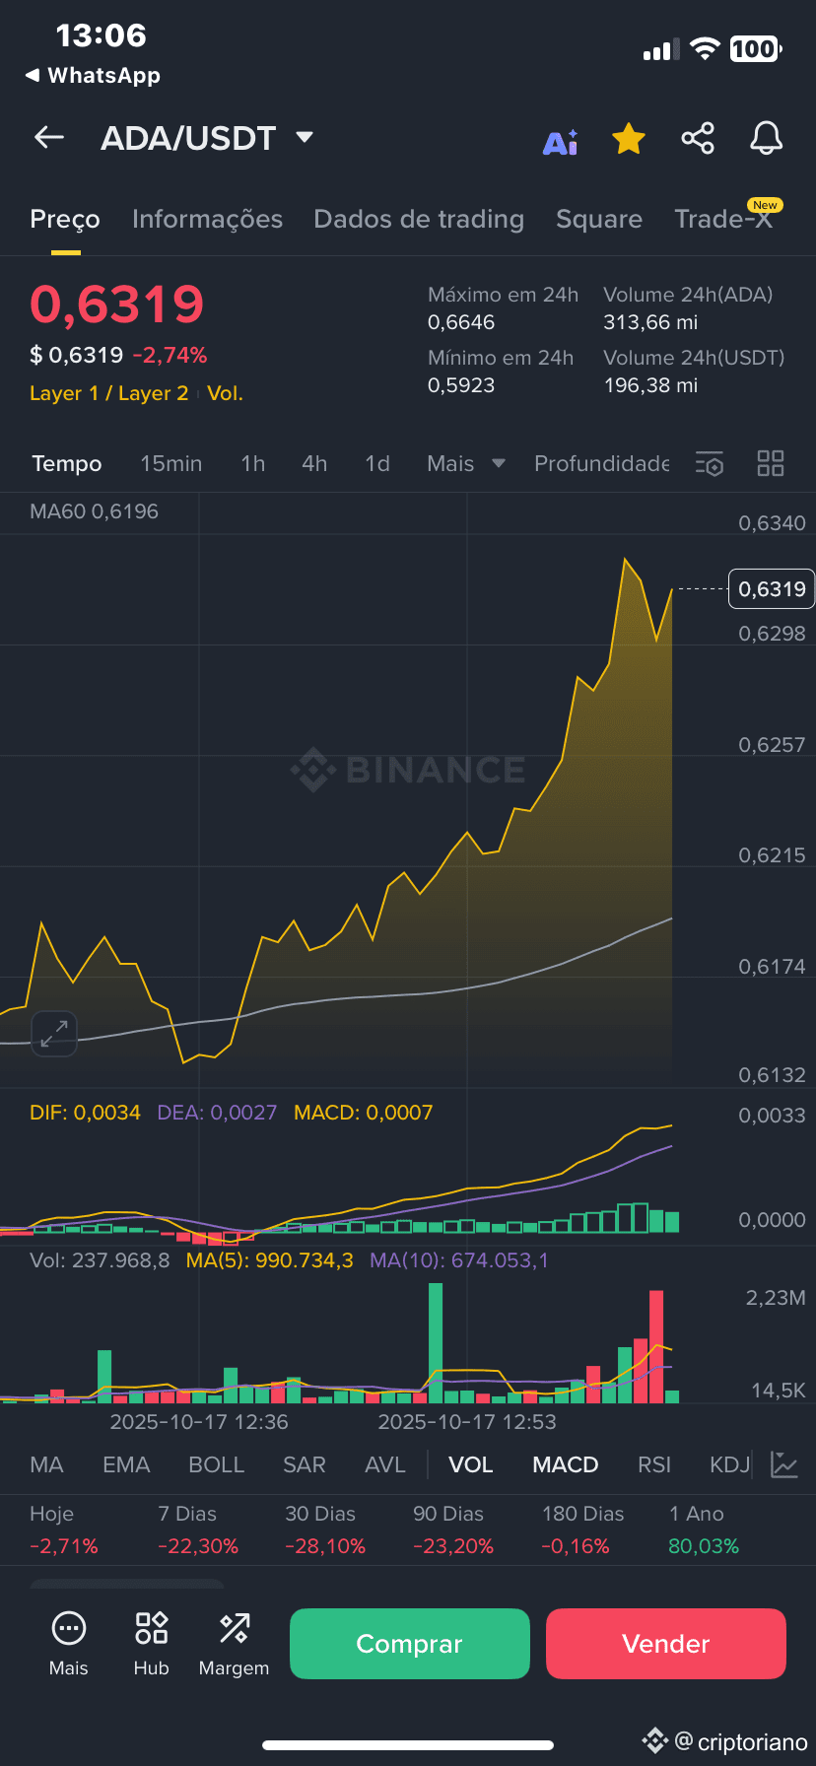Tap the DIF: 0,0034 readout
The width and height of the screenshot is (816, 1766).
point(85,1113)
